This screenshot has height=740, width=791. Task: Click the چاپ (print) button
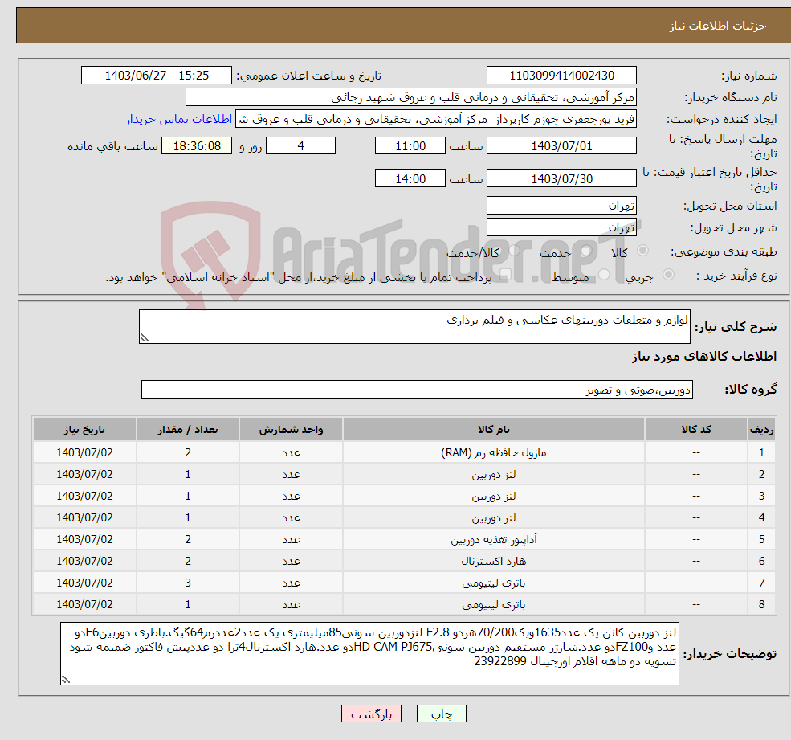[x=442, y=713]
